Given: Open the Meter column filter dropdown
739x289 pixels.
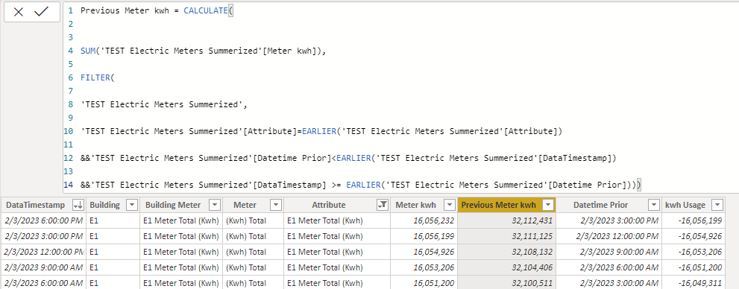Looking at the screenshot, I should [276, 205].
